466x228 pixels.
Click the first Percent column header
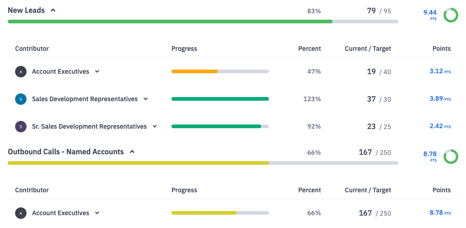(309, 49)
